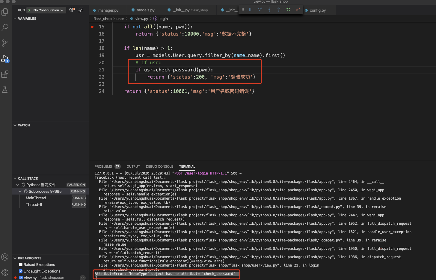Place cursor on 'if usr.check_passward(pwd):' line
This screenshot has height=280, width=436.
174,70
